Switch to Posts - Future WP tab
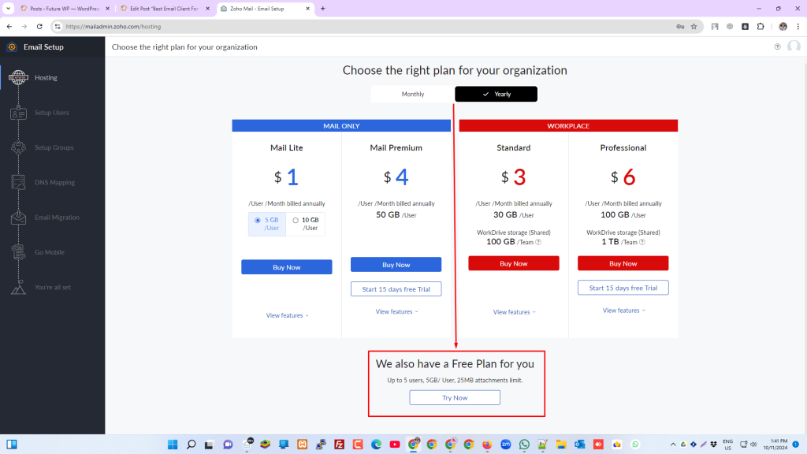Image resolution: width=807 pixels, height=454 pixels. (65, 9)
